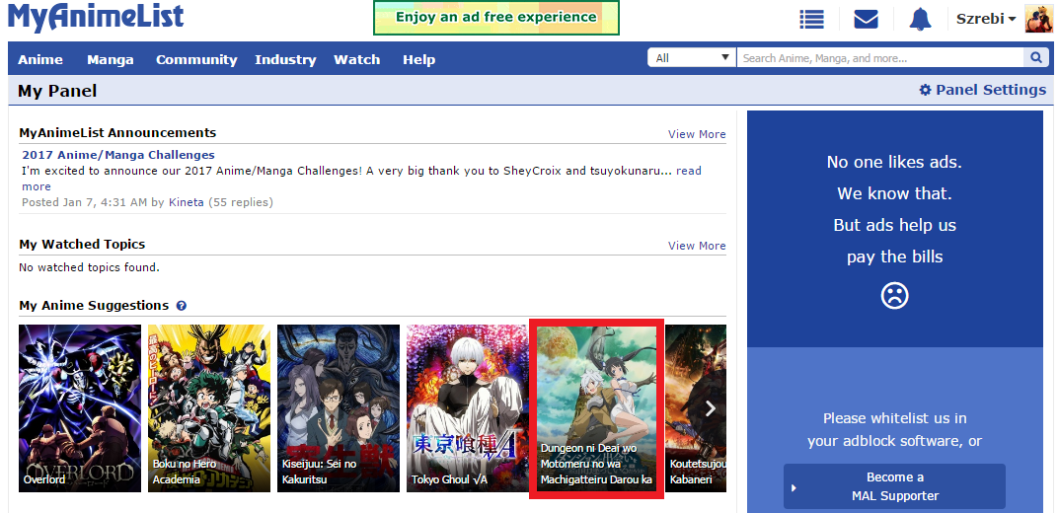Open the Watch menu
This screenshot has height=513, width=1059.
pos(356,59)
